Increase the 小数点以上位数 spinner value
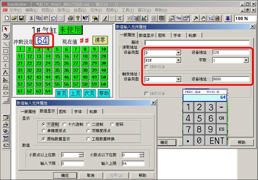 point(81,154)
